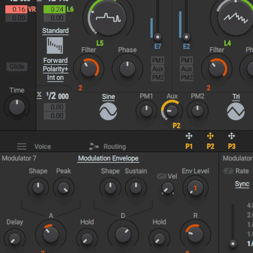This screenshot has height=253, width=253.
Task: Select the P3 macro label
Action: (232, 146)
